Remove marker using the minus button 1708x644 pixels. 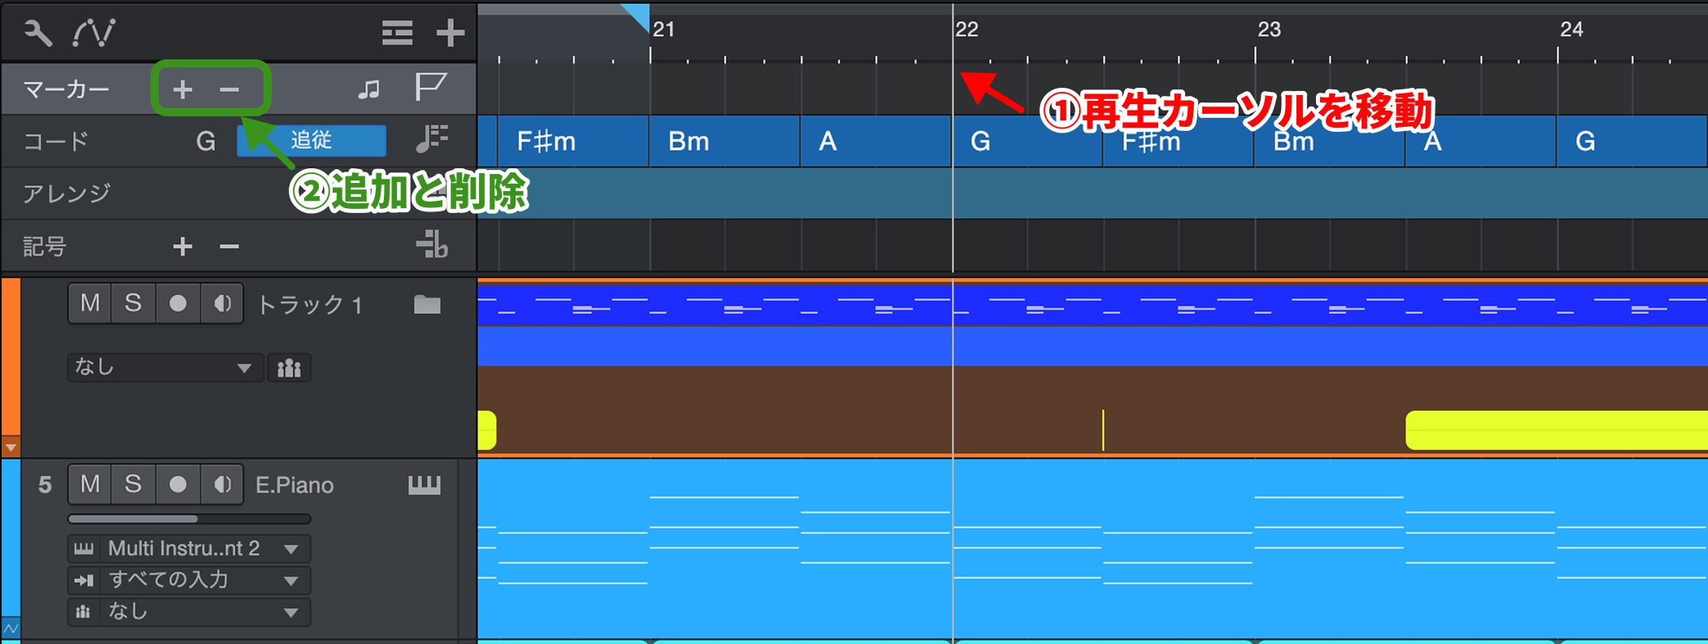click(x=229, y=89)
